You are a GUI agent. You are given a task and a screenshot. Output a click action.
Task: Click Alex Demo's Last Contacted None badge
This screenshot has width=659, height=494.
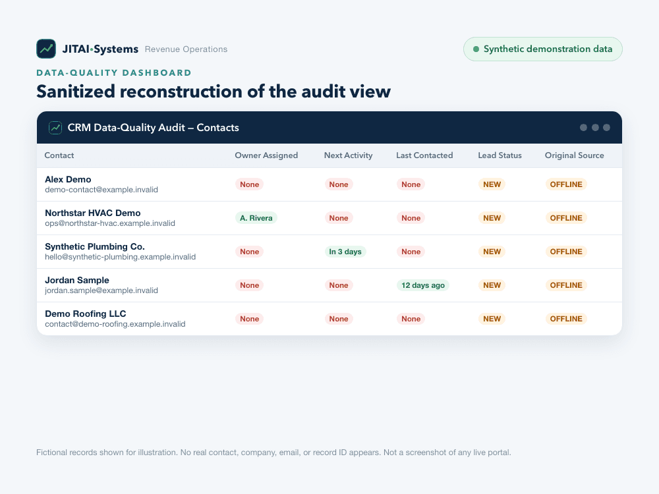tap(411, 184)
